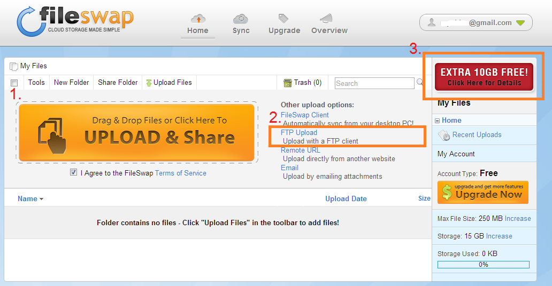Click the Search input field
The height and width of the screenshot is (286, 552).
pos(374,83)
